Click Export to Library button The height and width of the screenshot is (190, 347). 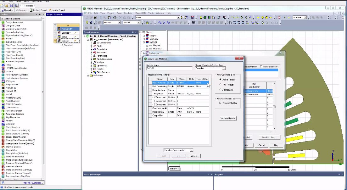(x=269, y=137)
